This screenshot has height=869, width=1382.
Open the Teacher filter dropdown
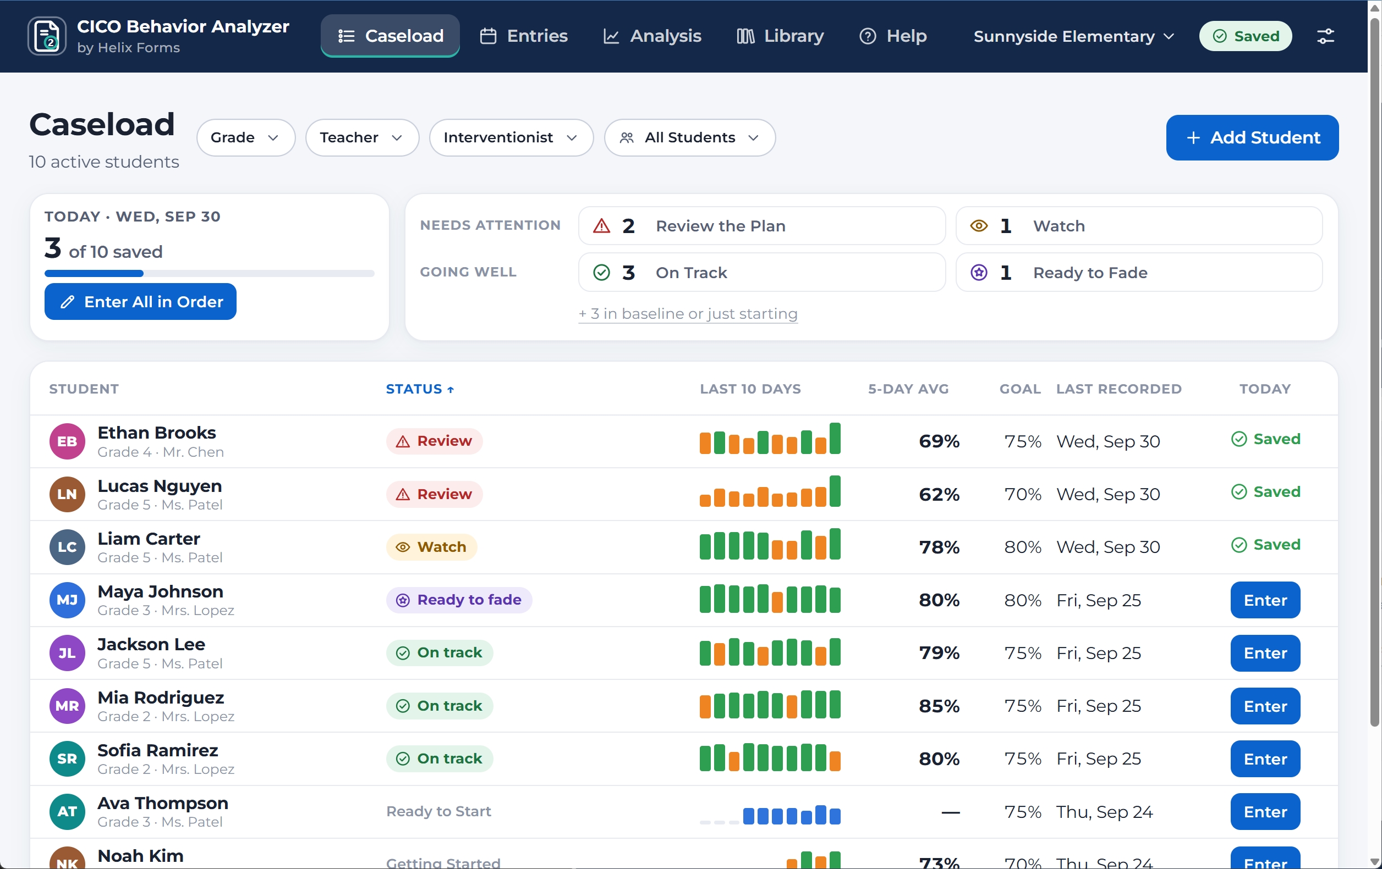pos(362,137)
